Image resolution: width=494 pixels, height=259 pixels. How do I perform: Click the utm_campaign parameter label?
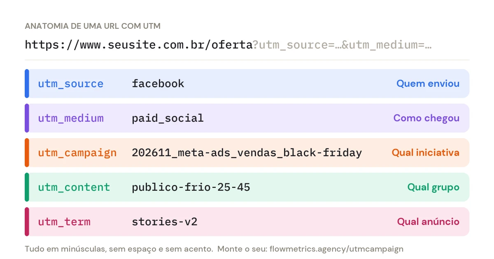(x=77, y=153)
